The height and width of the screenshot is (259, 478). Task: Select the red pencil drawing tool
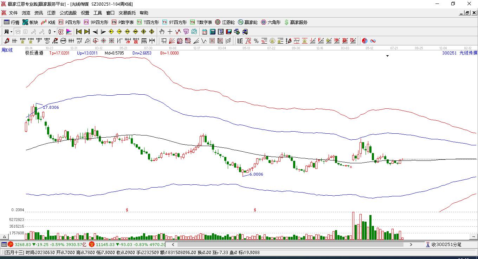coord(7,41)
